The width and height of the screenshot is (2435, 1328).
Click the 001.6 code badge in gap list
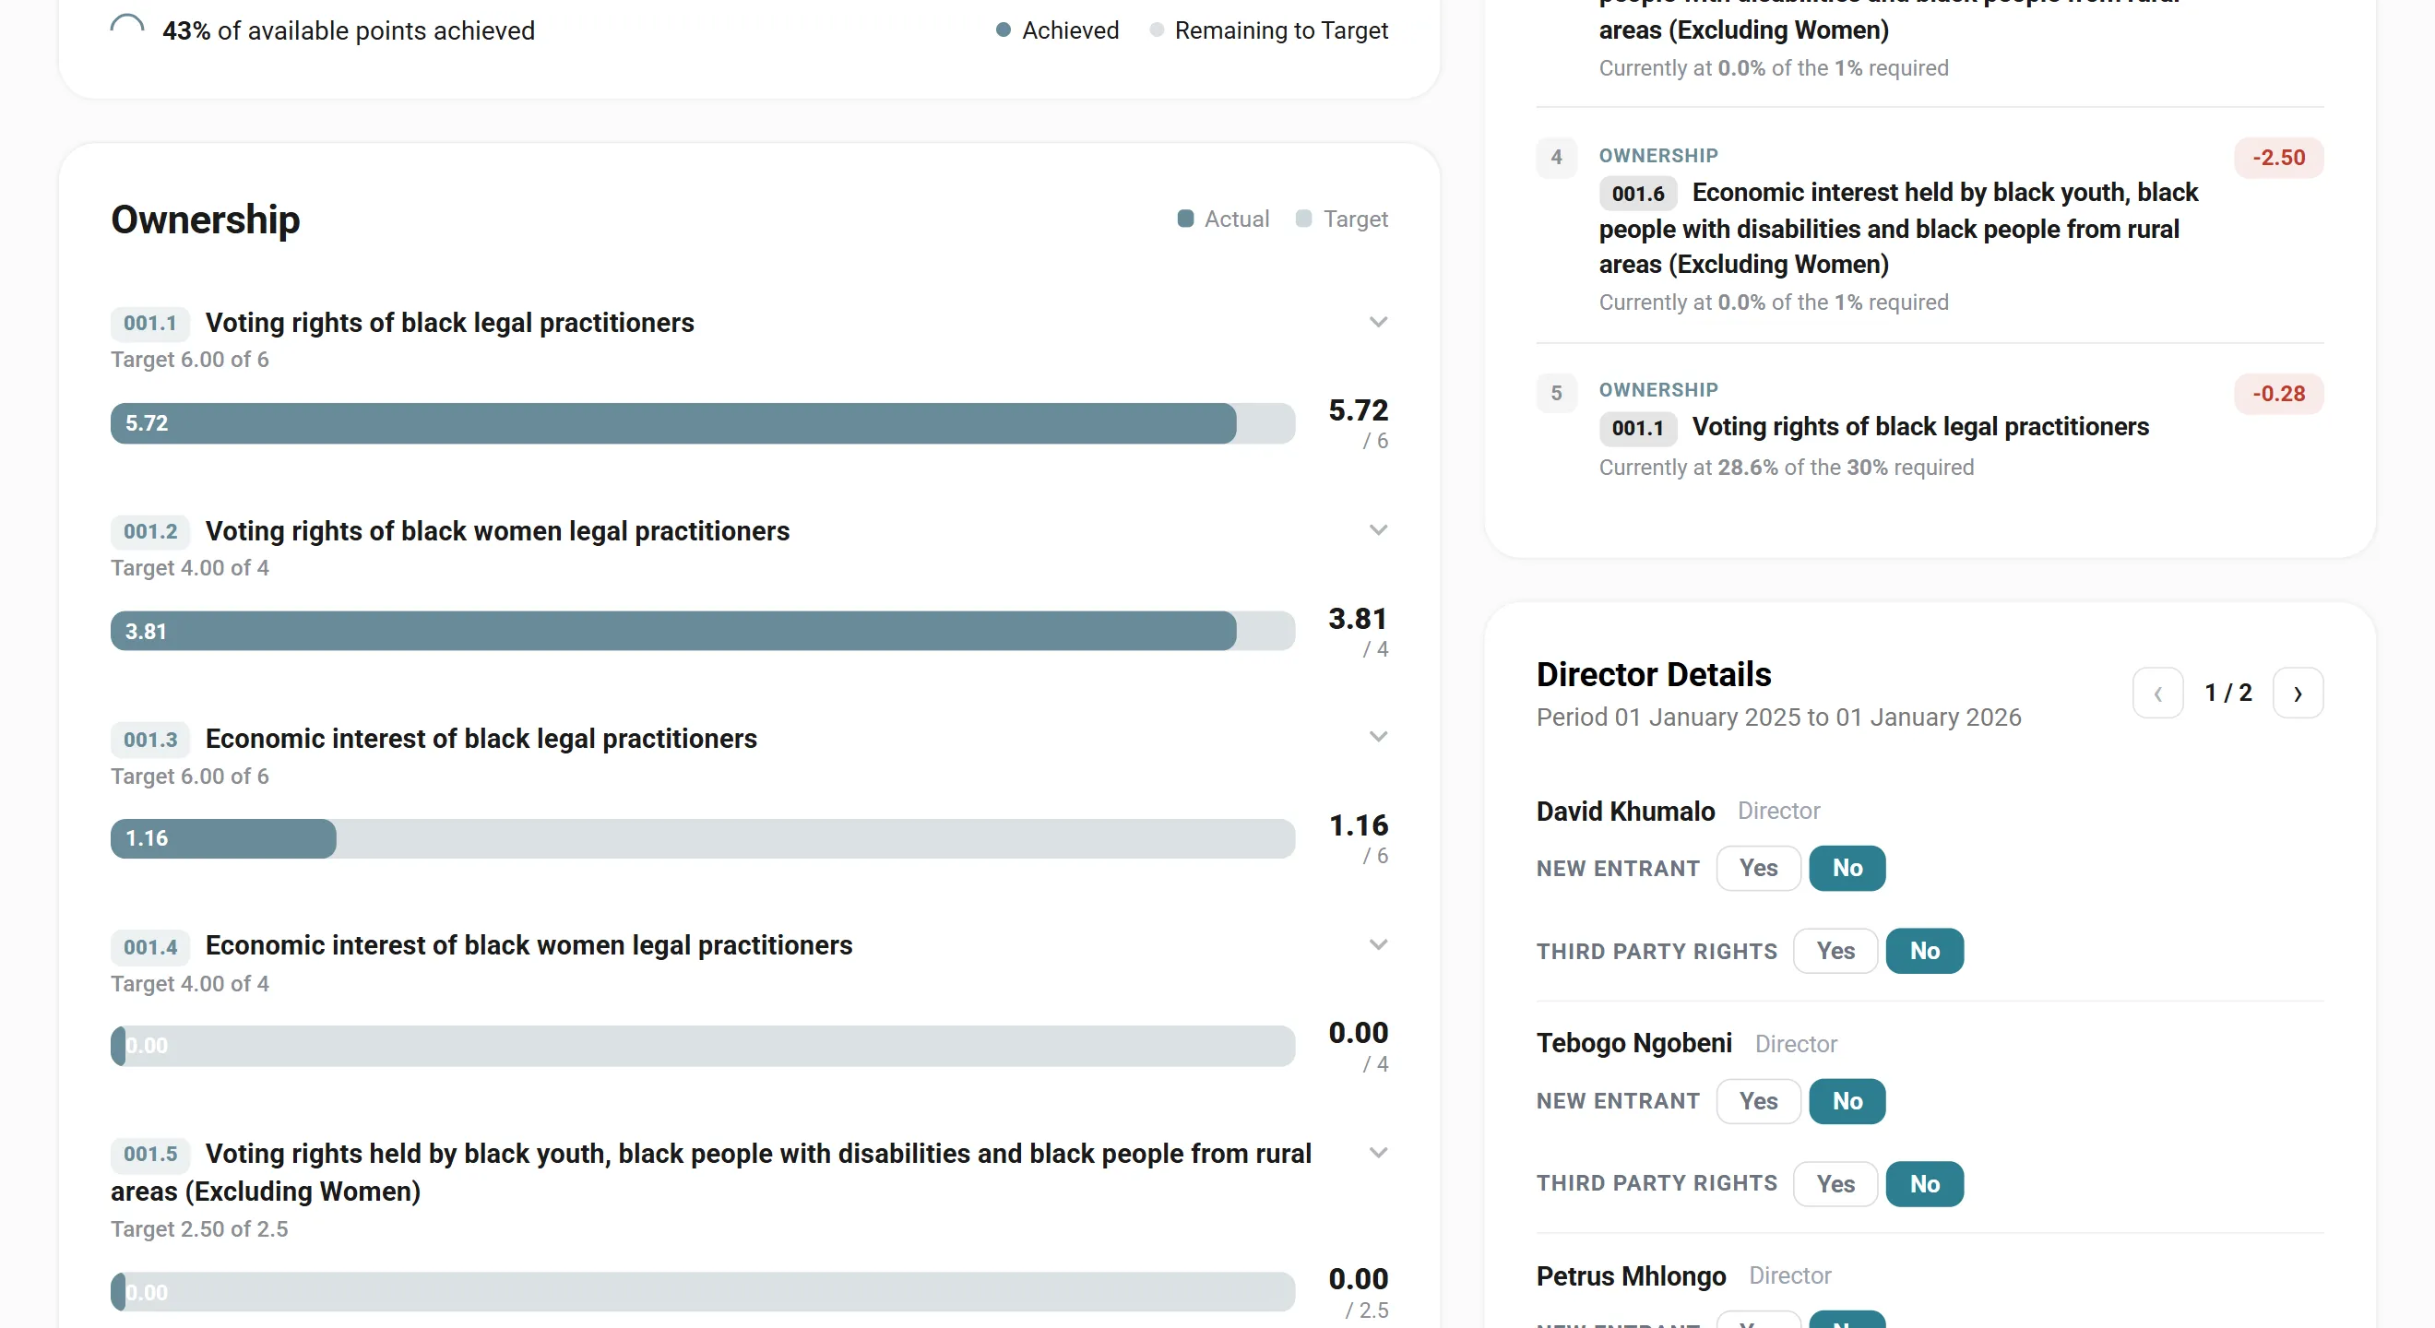pos(1638,194)
